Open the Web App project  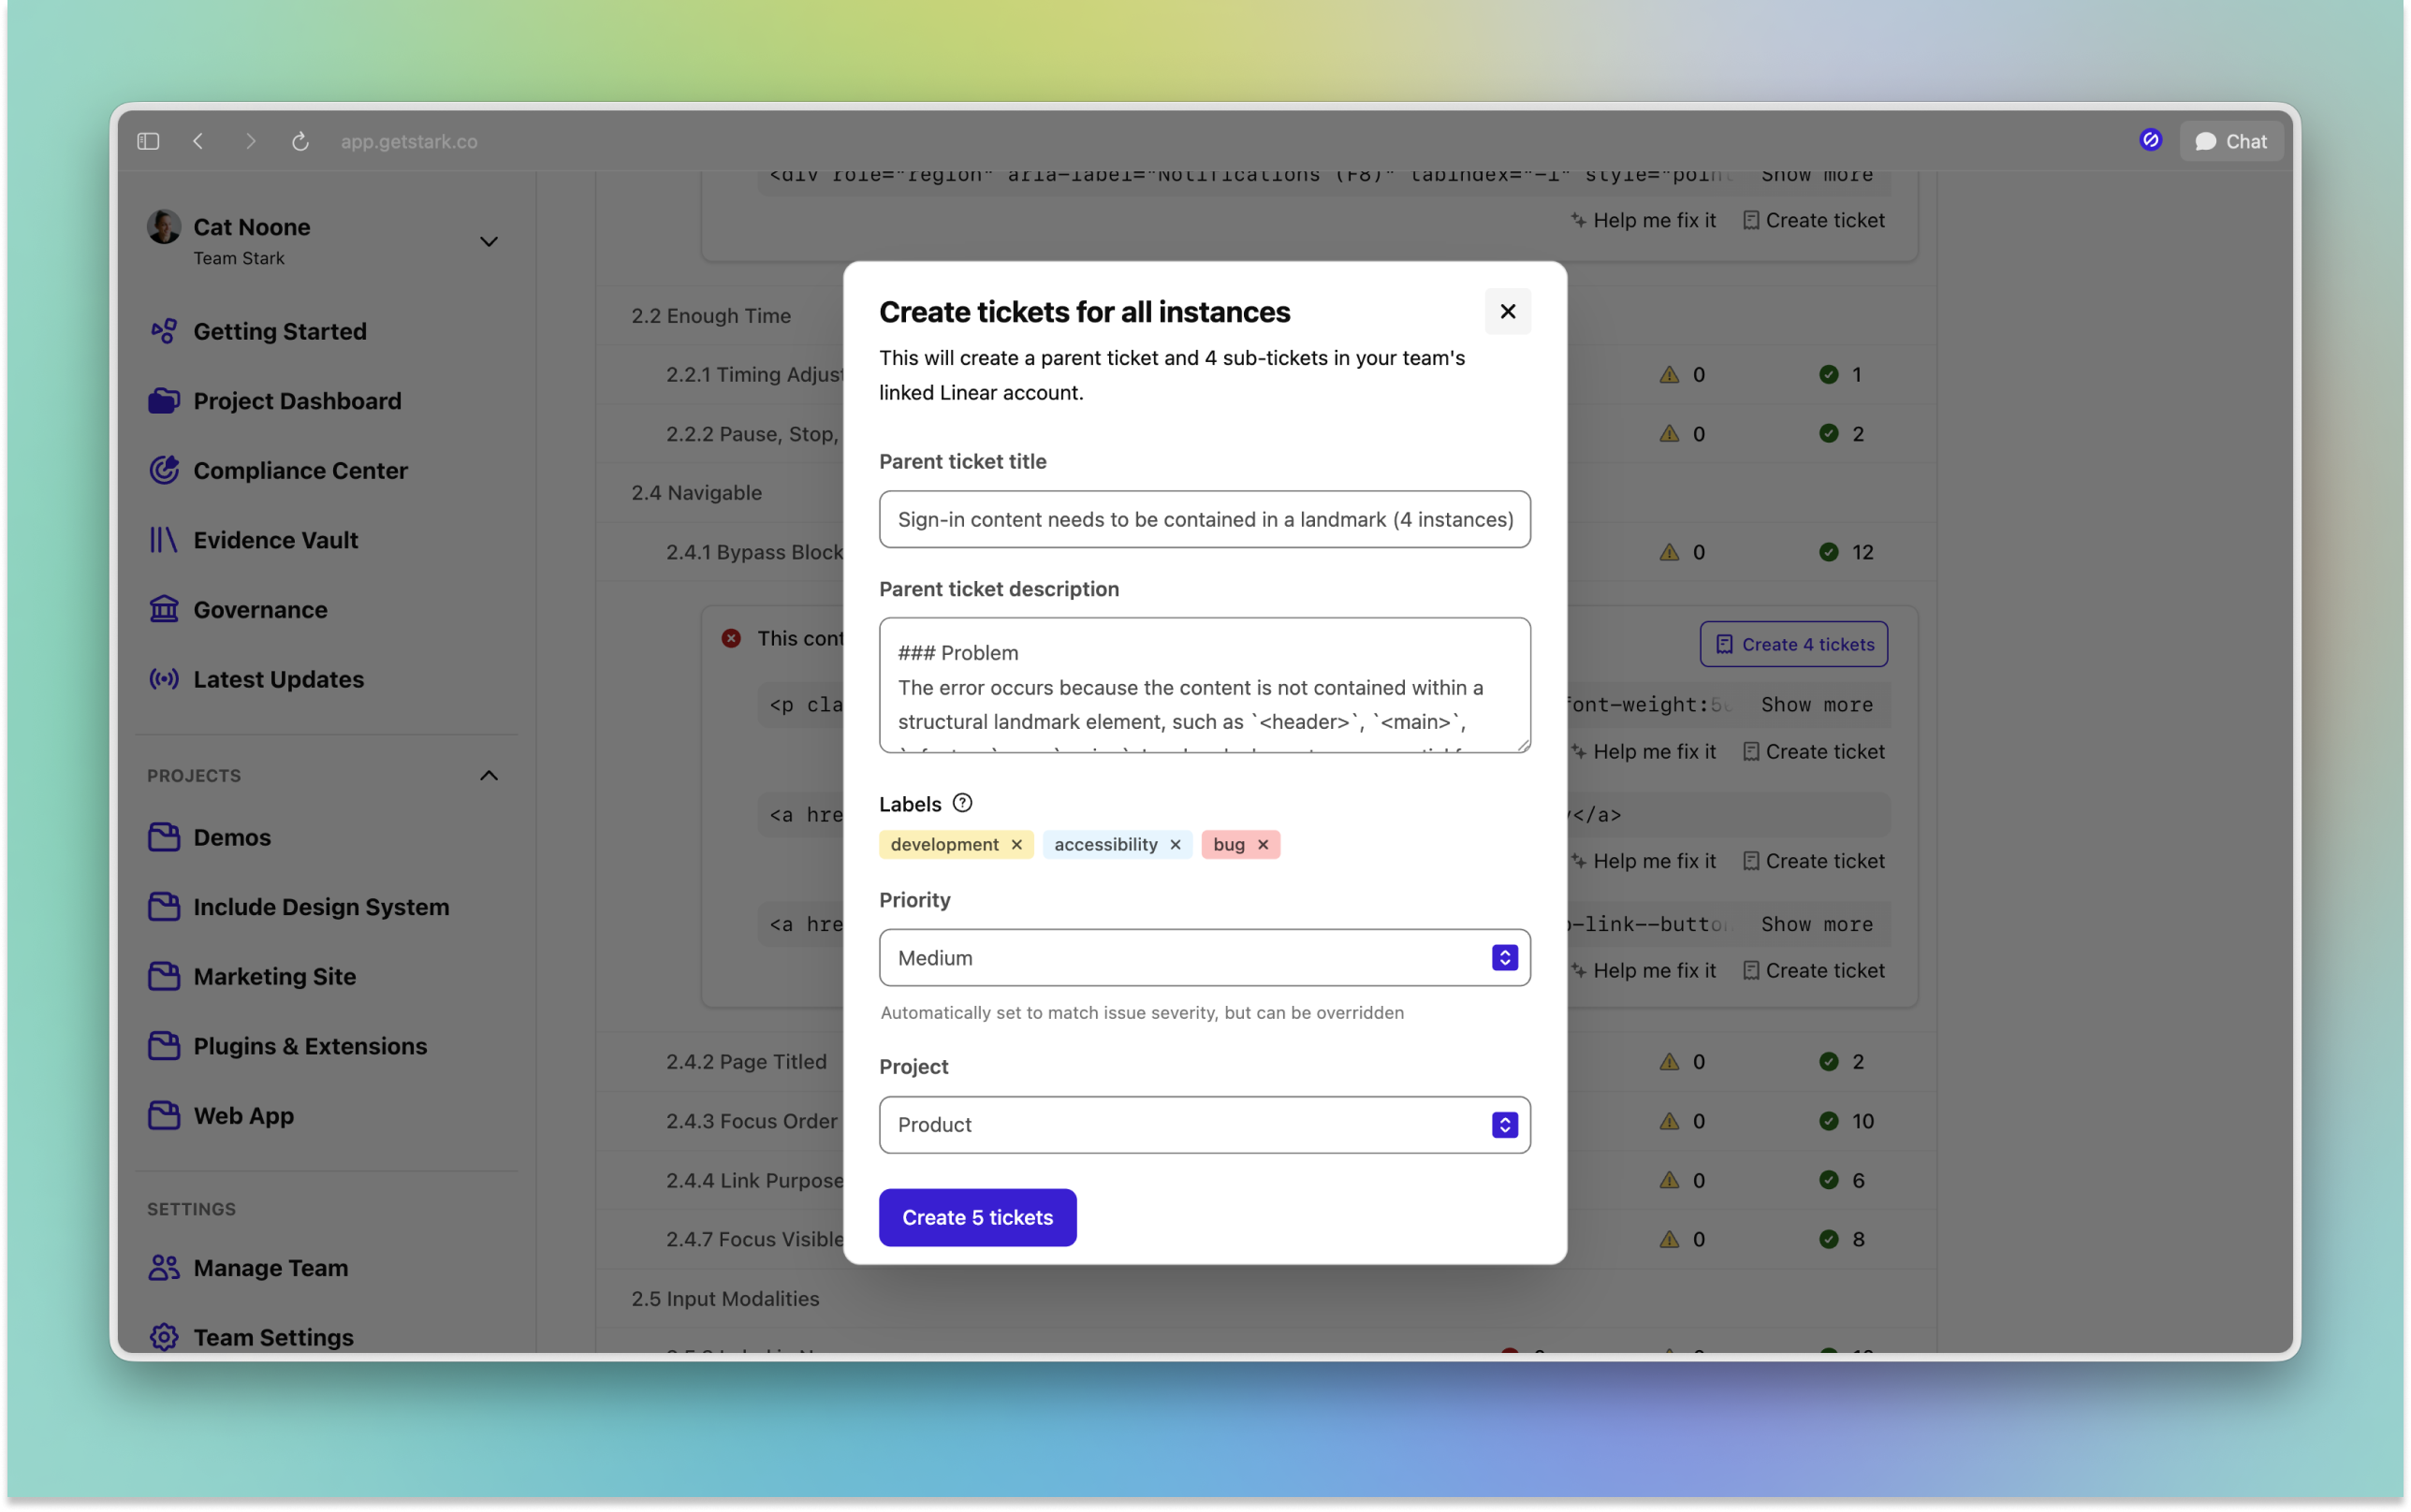point(243,1115)
